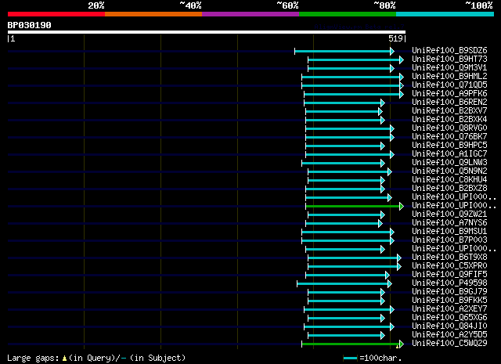Click the arrowhead on the UniRef100_Q9M3V1 bar

(392, 68)
